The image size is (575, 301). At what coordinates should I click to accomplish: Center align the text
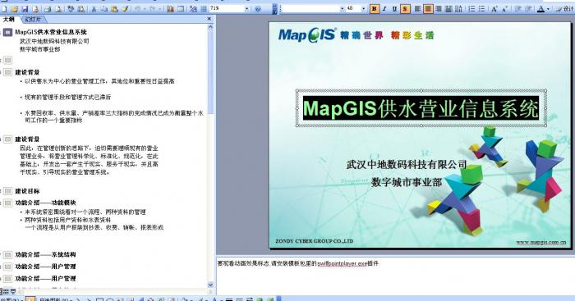click(x=428, y=9)
